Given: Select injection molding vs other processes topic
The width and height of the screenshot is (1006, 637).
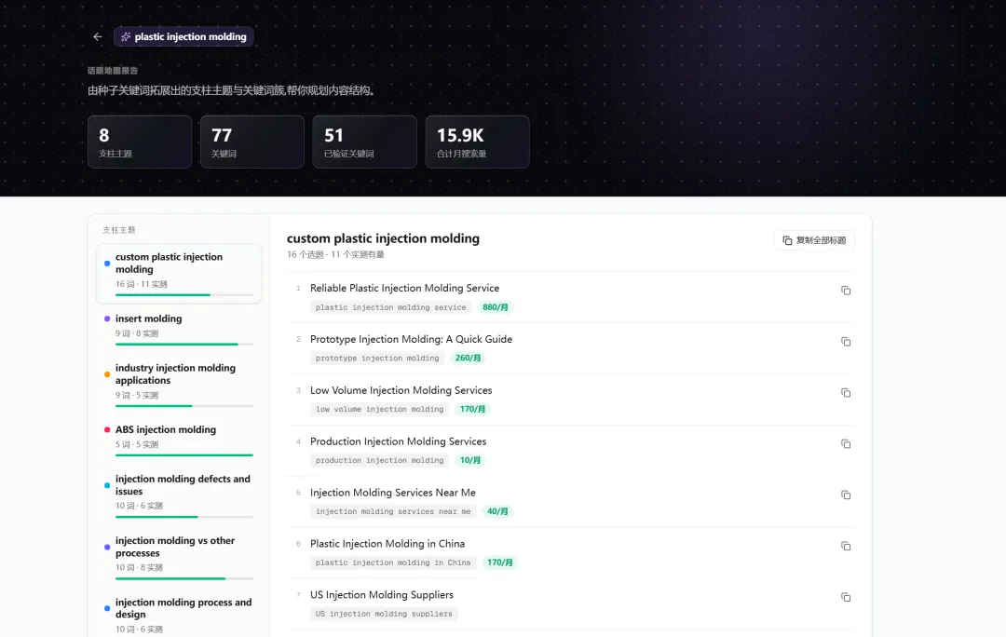Looking at the screenshot, I should coord(179,560).
